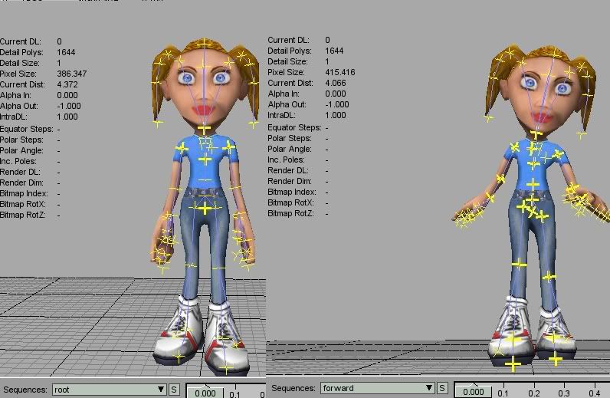Click the 0.4 mark on right timeline
The width and height of the screenshot is (610, 398).
pyautogui.click(x=593, y=393)
